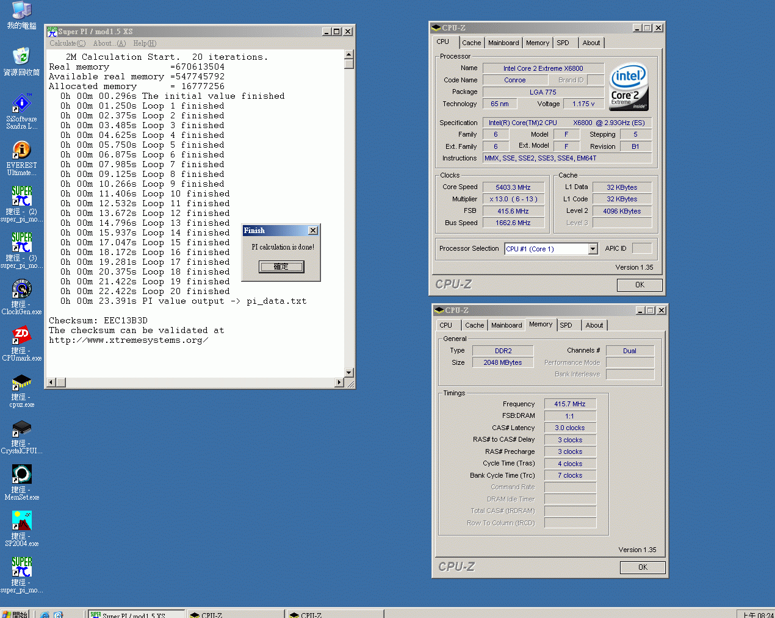Open the My Computer desktop icon

pos(22,15)
